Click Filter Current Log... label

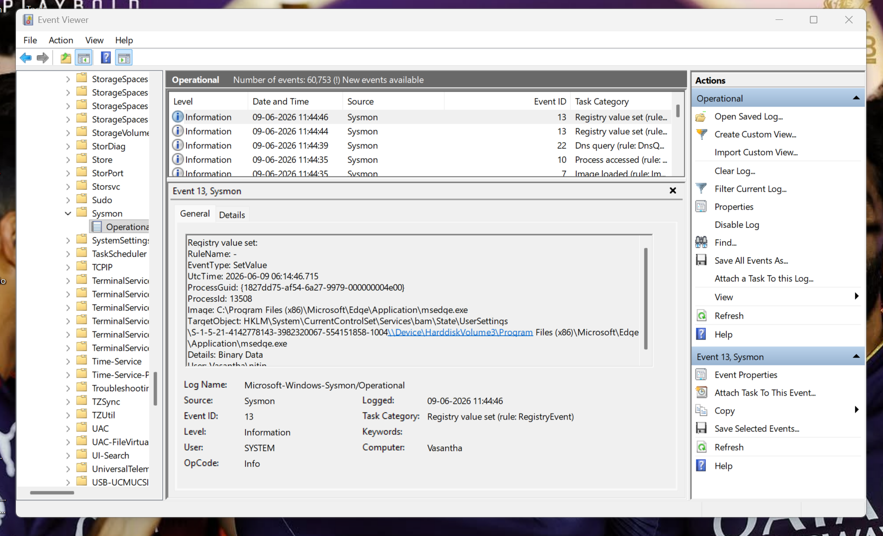[x=751, y=189]
